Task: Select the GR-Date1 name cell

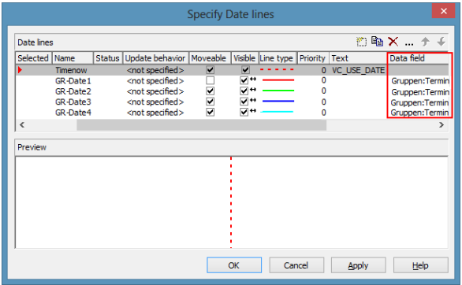Action: tap(73, 81)
